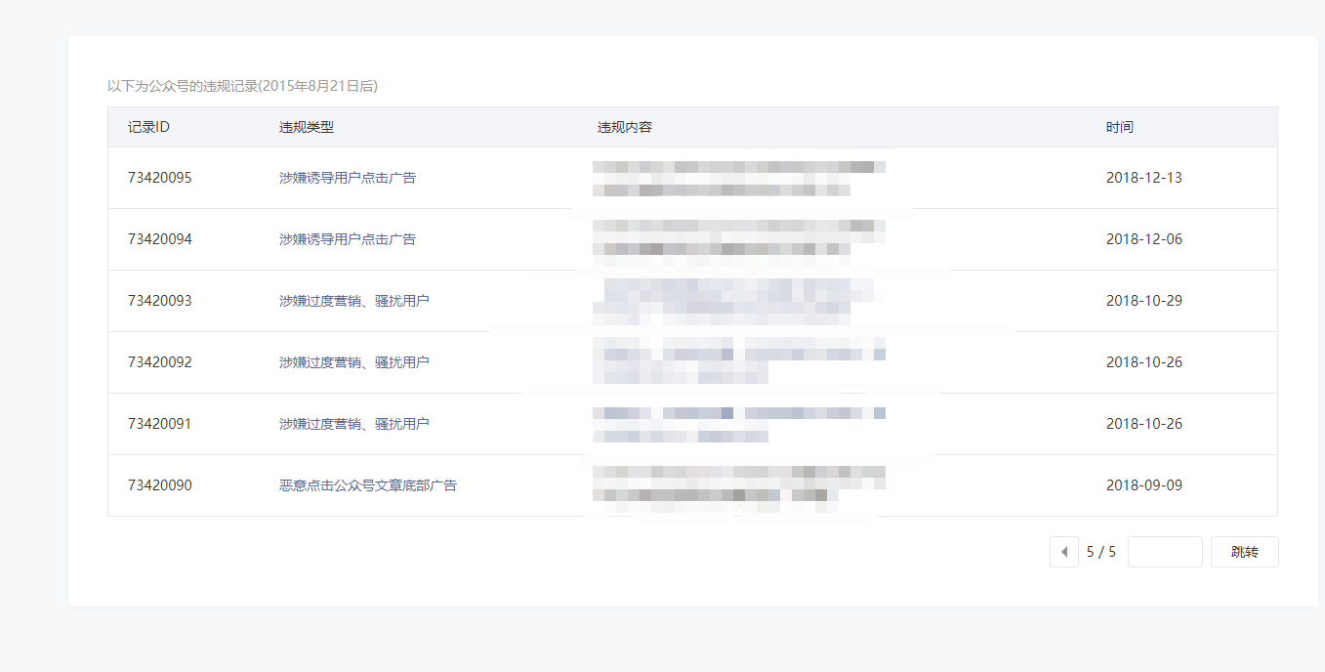The height and width of the screenshot is (672, 1325).
Task: Click the 记录ID column header
Action: tap(149, 127)
